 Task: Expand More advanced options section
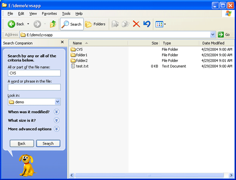coord(57,129)
